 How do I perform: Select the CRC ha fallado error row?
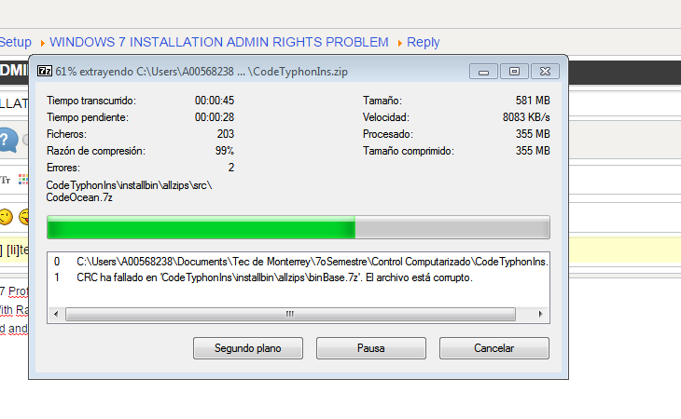pyautogui.click(x=299, y=277)
